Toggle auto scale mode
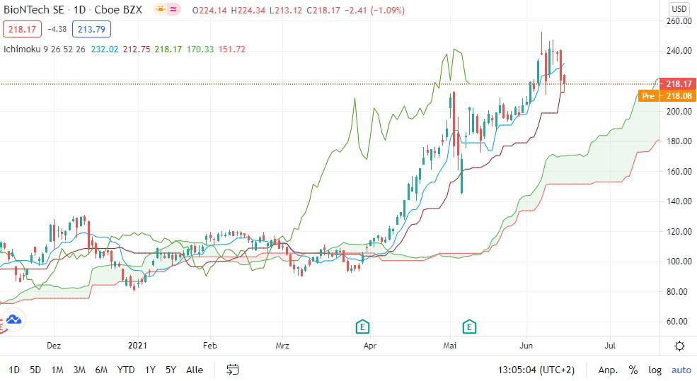 (x=681, y=370)
